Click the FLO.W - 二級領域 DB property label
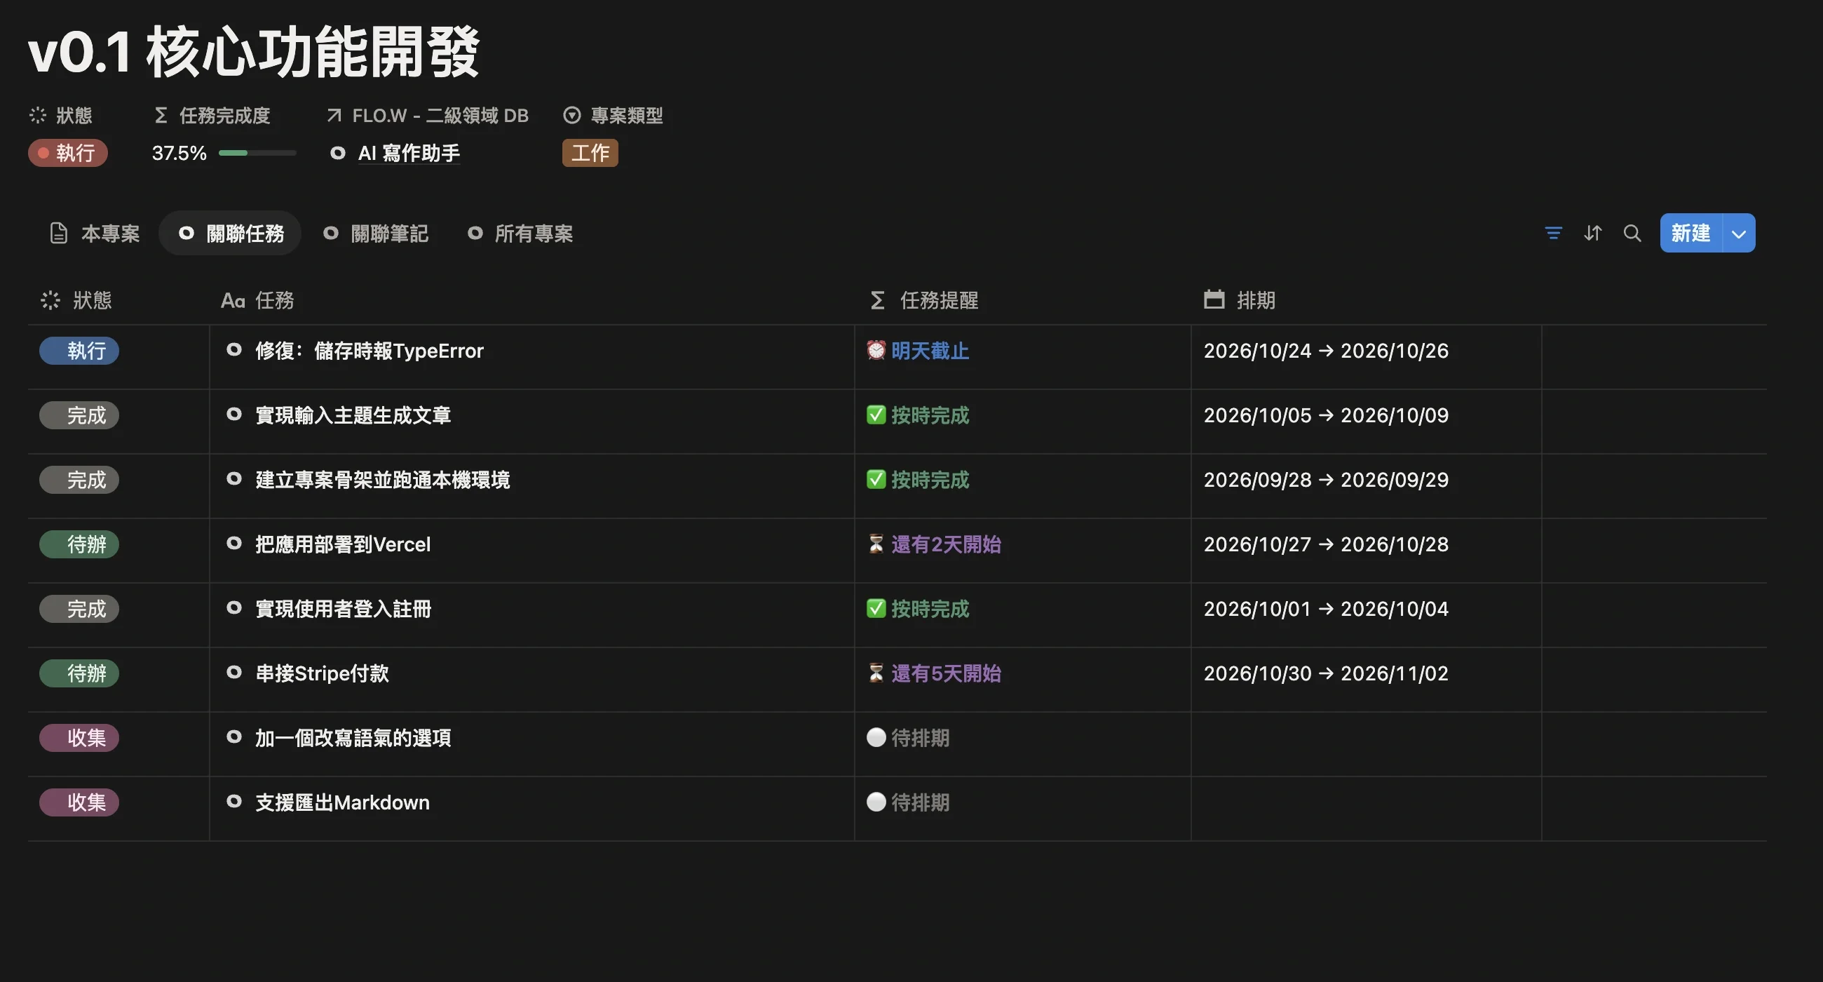This screenshot has height=982, width=1823. [428, 116]
